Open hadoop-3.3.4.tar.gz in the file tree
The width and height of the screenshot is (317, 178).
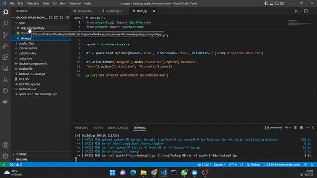32,74
